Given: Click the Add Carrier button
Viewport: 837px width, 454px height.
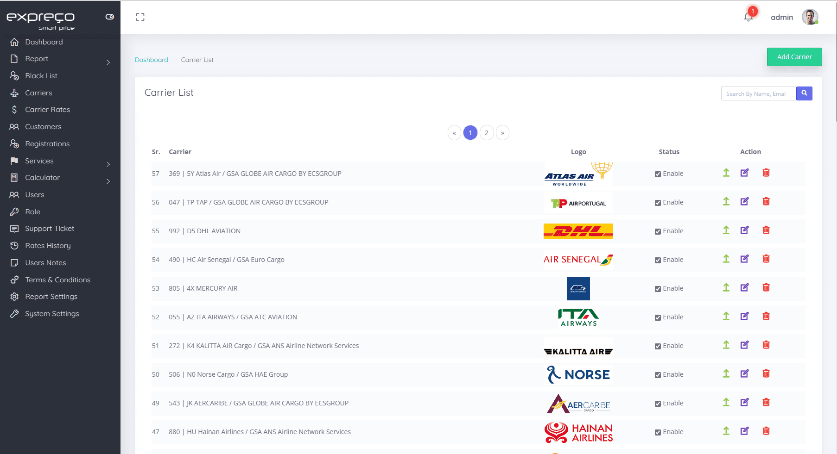Looking at the screenshot, I should [794, 57].
